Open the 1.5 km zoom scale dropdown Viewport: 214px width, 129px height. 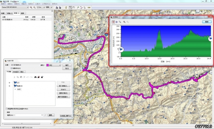(x=41, y=7)
